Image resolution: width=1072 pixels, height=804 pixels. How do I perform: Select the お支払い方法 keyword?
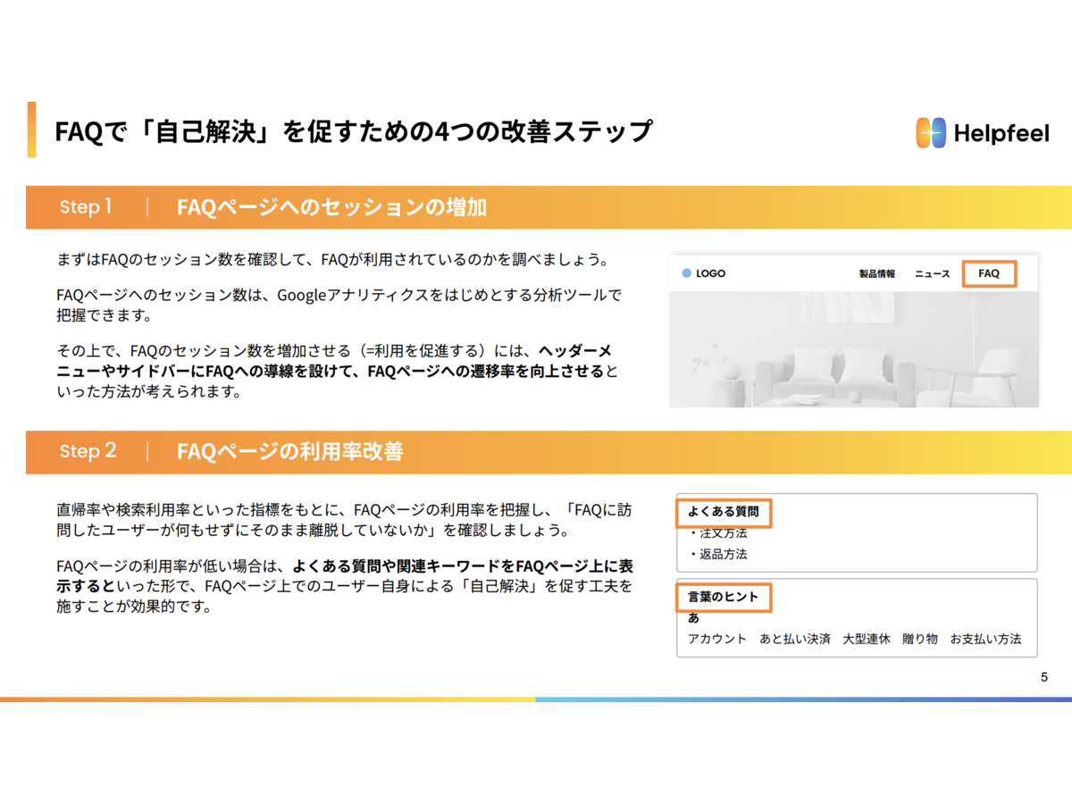click(x=984, y=639)
